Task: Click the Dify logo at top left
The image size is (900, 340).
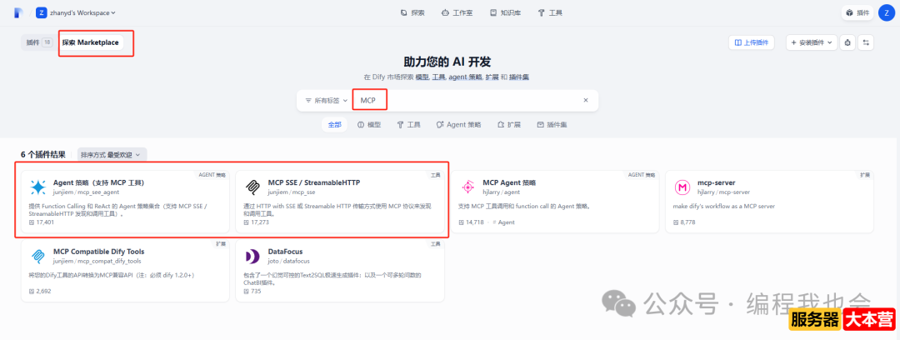Action: coord(17,12)
